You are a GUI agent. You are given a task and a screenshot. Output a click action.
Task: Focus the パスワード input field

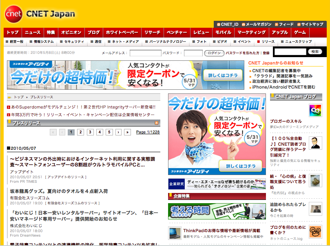tap(193, 53)
